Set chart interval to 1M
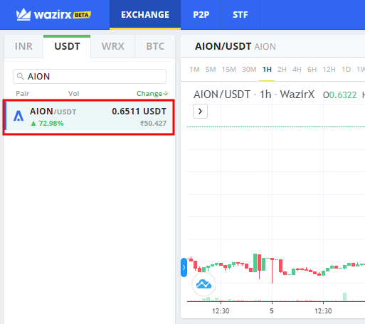The width and height of the screenshot is (365, 324). (x=194, y=70)
